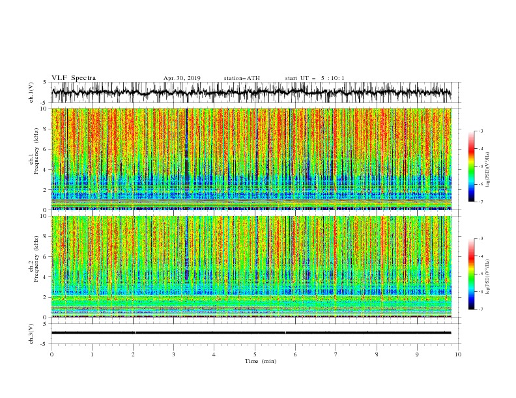
Task: Click the 'start UT = 5:10:1' header text
Action: [x=315, y=78]
